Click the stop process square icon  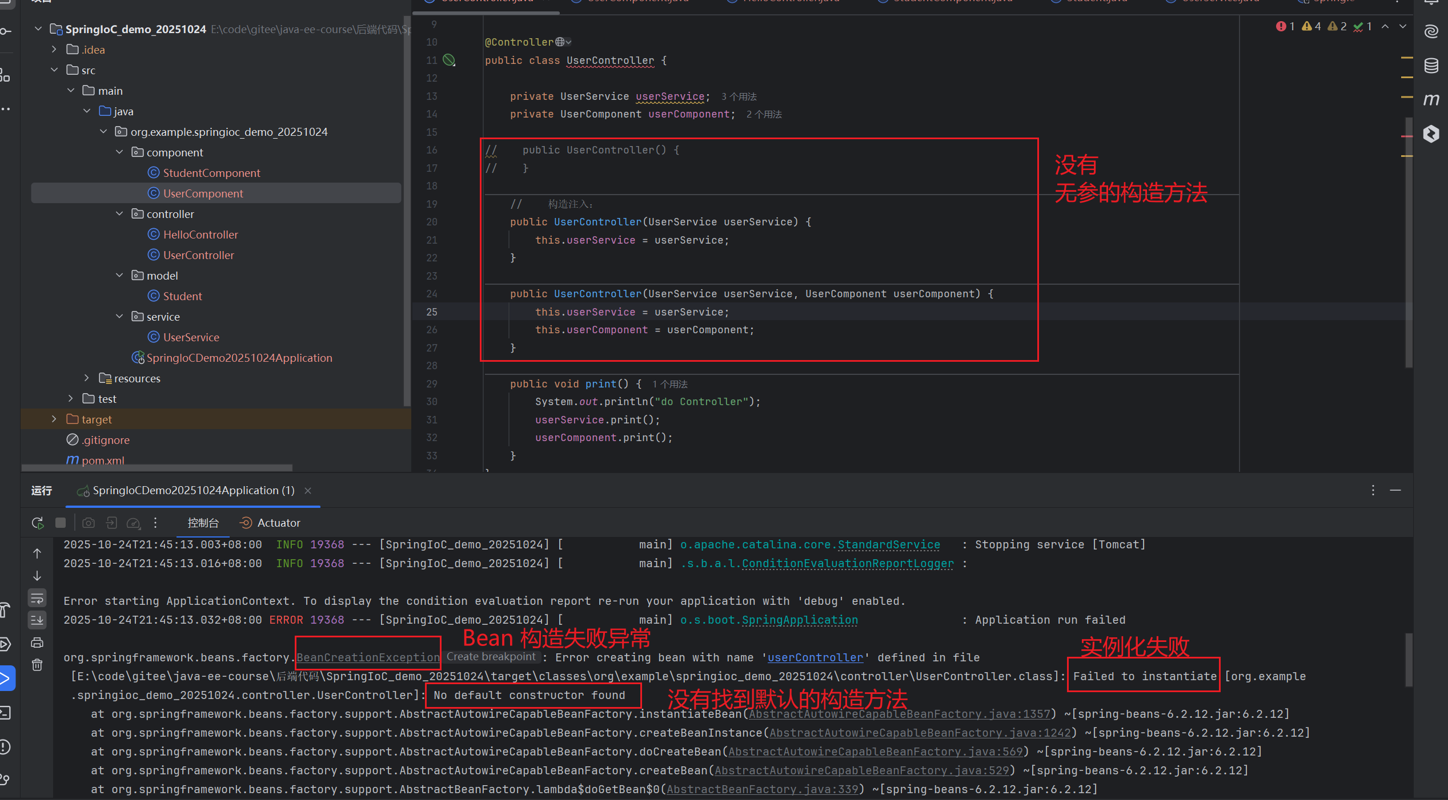tap(61, 523)
